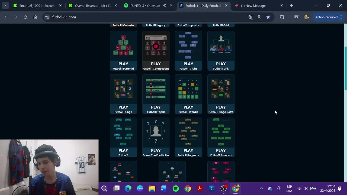Screen dimensions: 347x195
Task: Close the Emanuel_100911 Stream tab
Action: 60,5
